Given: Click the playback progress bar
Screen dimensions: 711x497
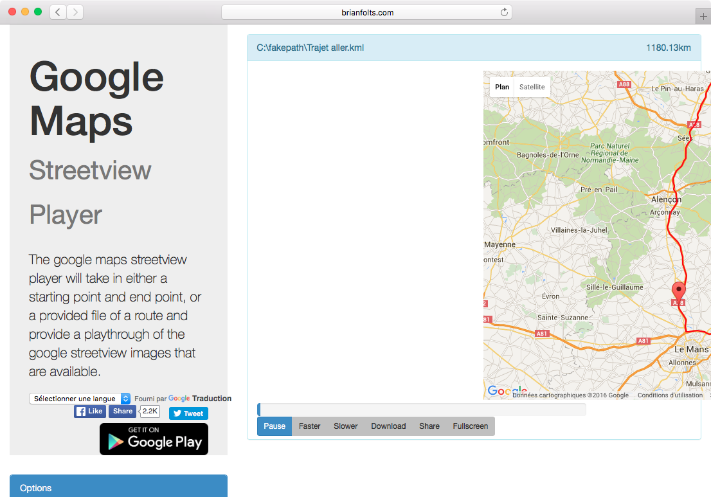Looking at the screenshot, I should point(421,410).
